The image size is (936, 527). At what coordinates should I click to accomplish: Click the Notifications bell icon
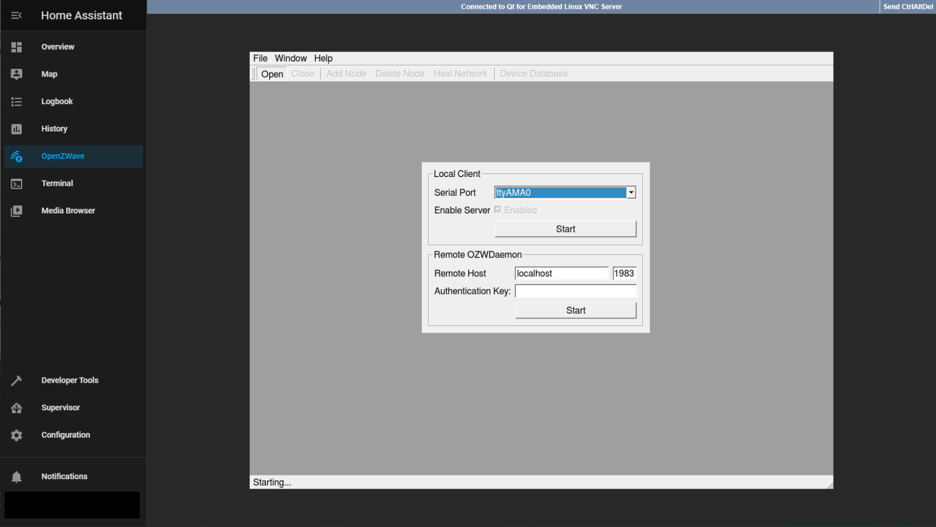(16, 477)
